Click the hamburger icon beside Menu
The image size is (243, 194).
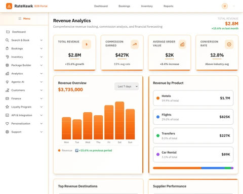click(20, 19)
